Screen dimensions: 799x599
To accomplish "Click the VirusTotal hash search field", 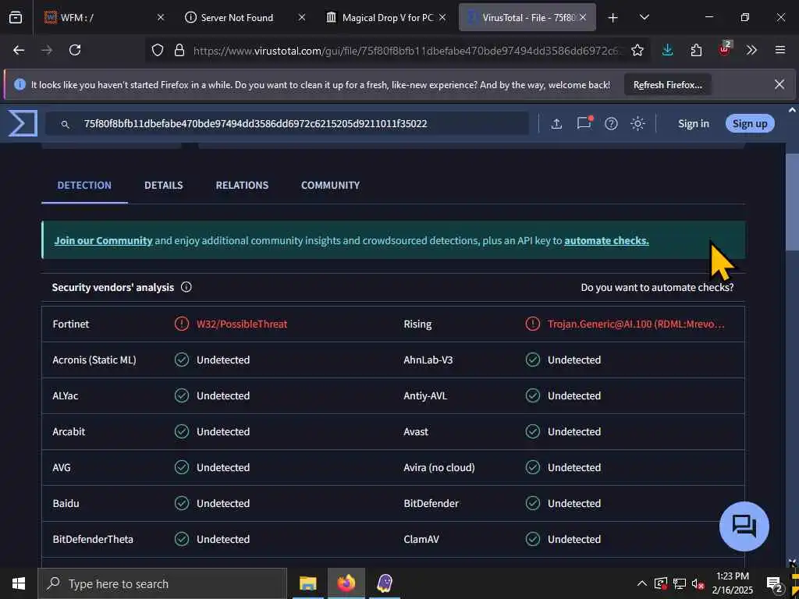I will [x=288, y=124].
